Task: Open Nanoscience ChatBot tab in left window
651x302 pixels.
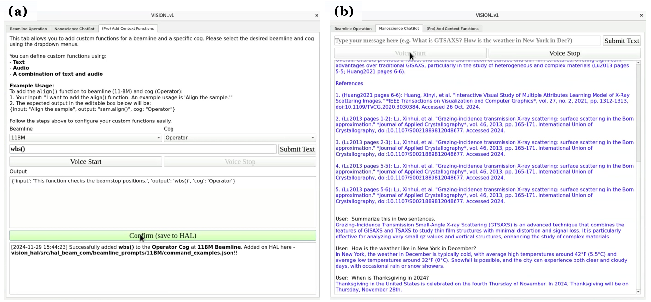Action: 75,29
